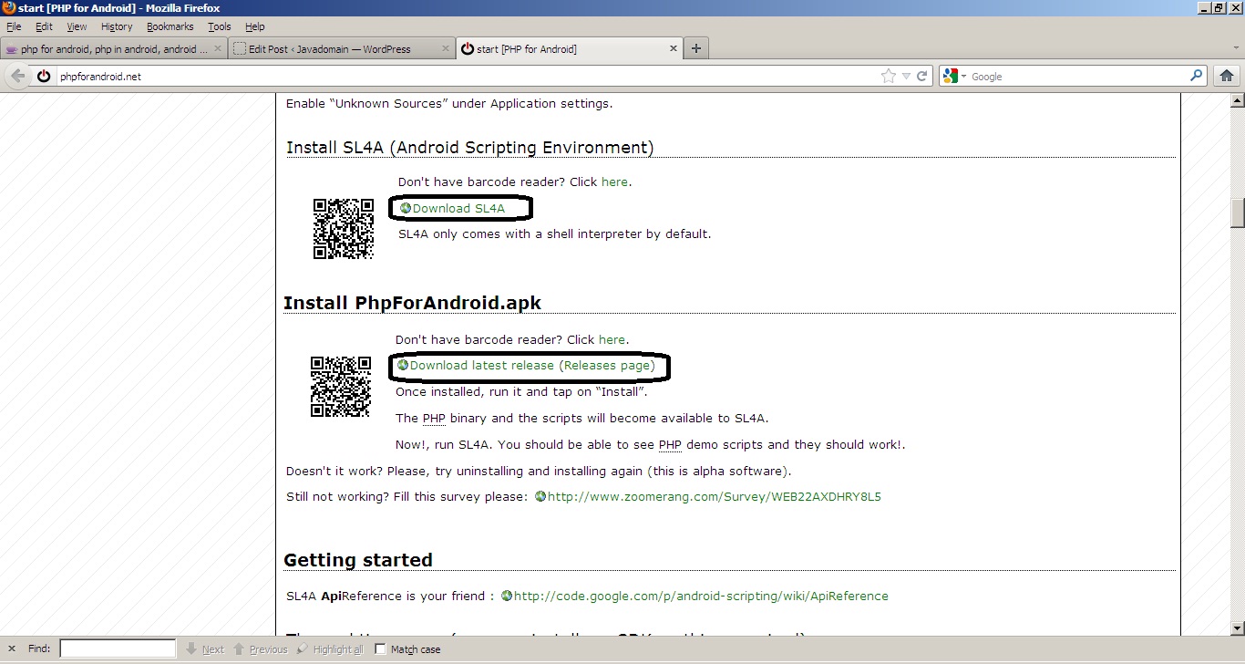Minimize the Firefox window
Screen dimensions: 1245x664
coord(1203,8)
